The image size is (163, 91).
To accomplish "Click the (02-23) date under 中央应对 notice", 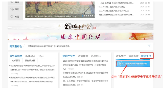I will 15,74.
